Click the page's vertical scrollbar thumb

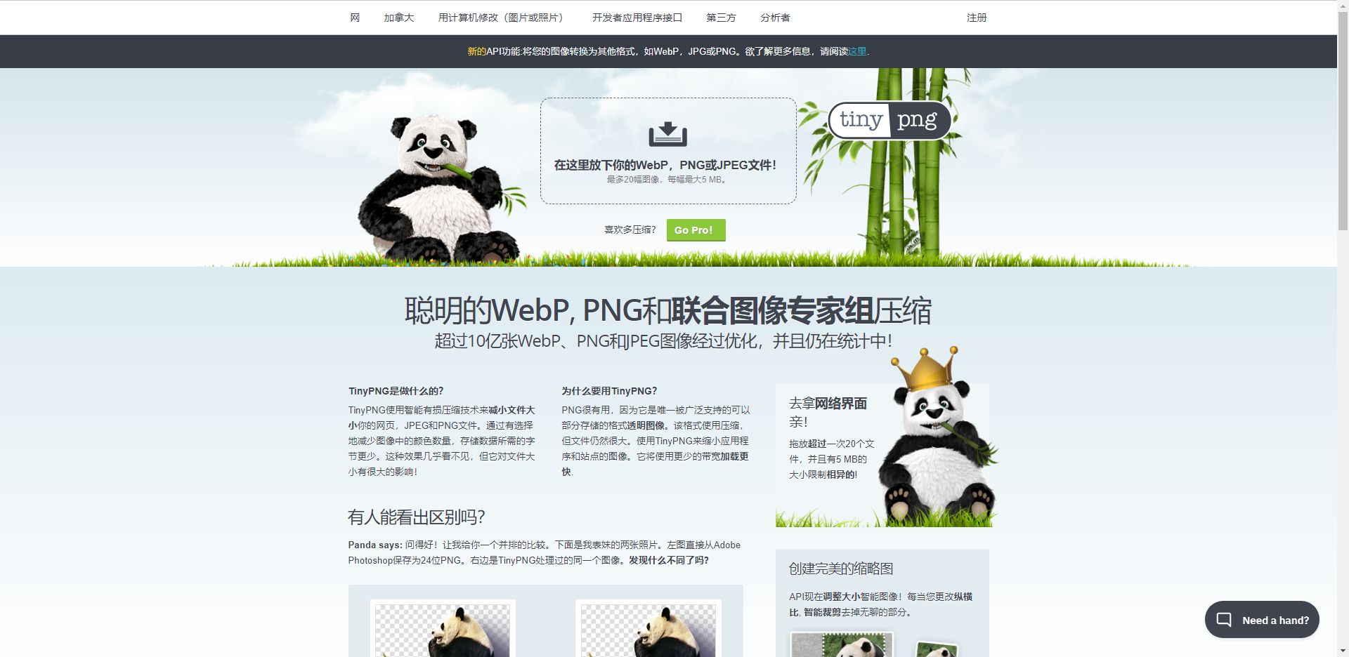(1343, 121)
